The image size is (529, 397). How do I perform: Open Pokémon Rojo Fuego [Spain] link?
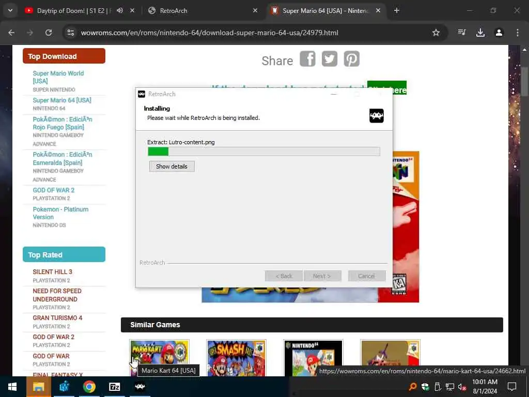point(62,123)
